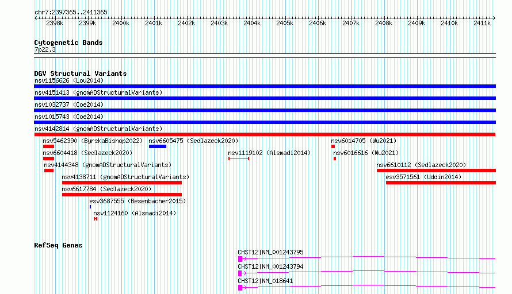Open variant nsv1156626 (Lou2014) label
This screenshot has width=512, height=294.
pyautogui.click(x=69, y=80)
